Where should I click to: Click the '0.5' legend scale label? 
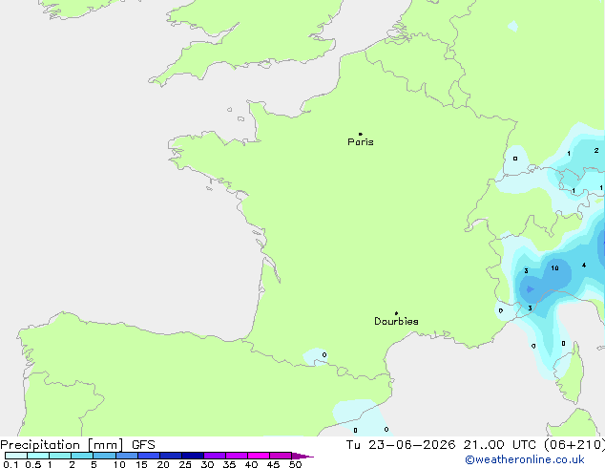click(x=33, y=464)
